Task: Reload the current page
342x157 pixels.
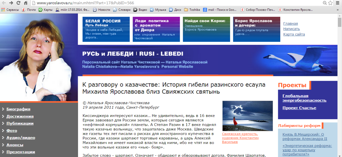Action: tap(18, 3)
